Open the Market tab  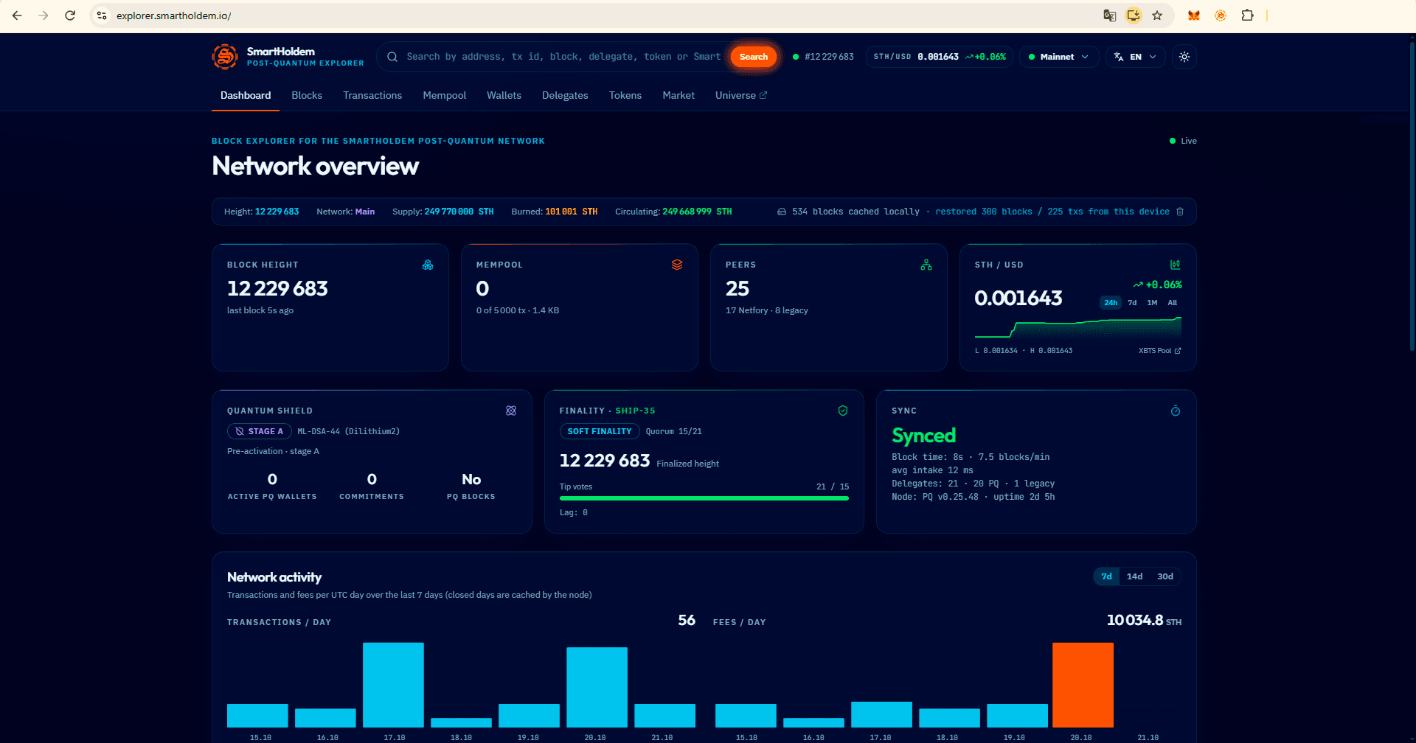pyautogui.click(x=678, y=96)
